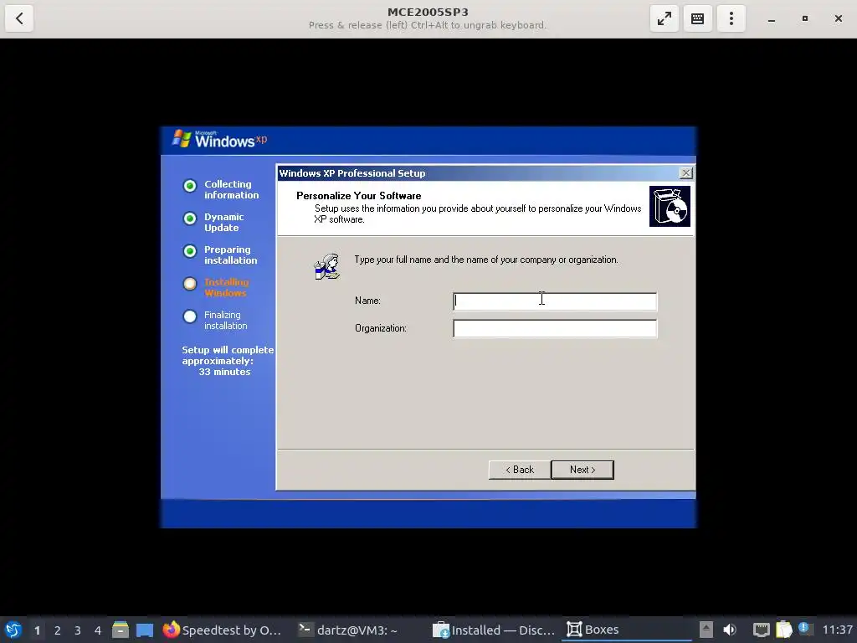The width and height of the screenshot is (857, 643).
Task: Click the '33 minutes' setup estimate
Action: tap(224, 372)
